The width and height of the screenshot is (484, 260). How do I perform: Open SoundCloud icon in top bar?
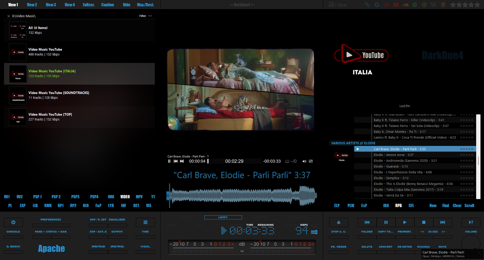[405, 5]
